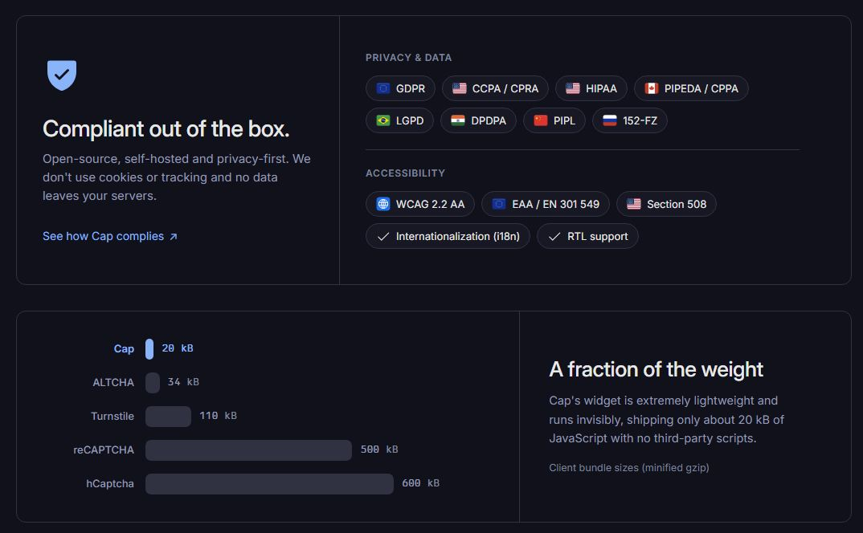Click the China flag on PIPL badge
Image resolution: width=863 pixels, height=533 pixels.
point(541,120)
